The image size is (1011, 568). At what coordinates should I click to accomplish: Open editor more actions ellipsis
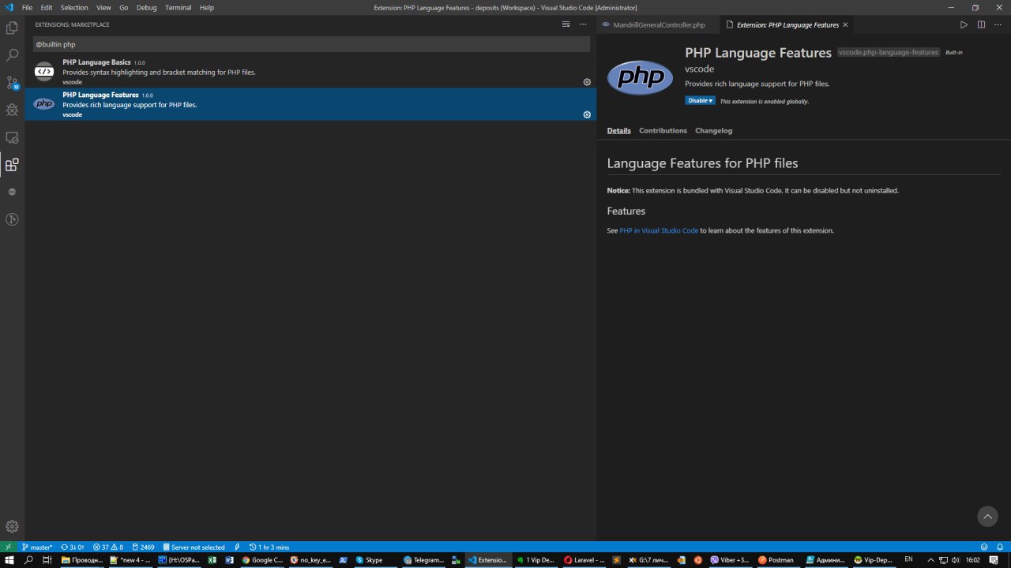(x=998, y=24)
